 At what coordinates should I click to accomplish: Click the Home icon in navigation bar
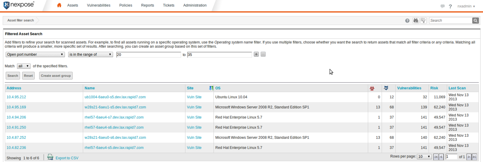click(59, 5)
